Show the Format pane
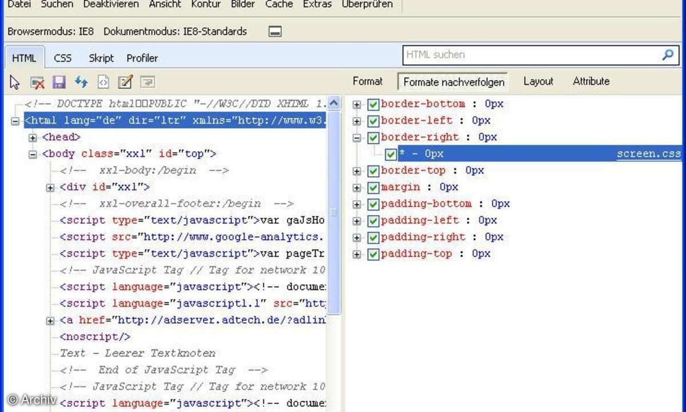 [368, 81]
